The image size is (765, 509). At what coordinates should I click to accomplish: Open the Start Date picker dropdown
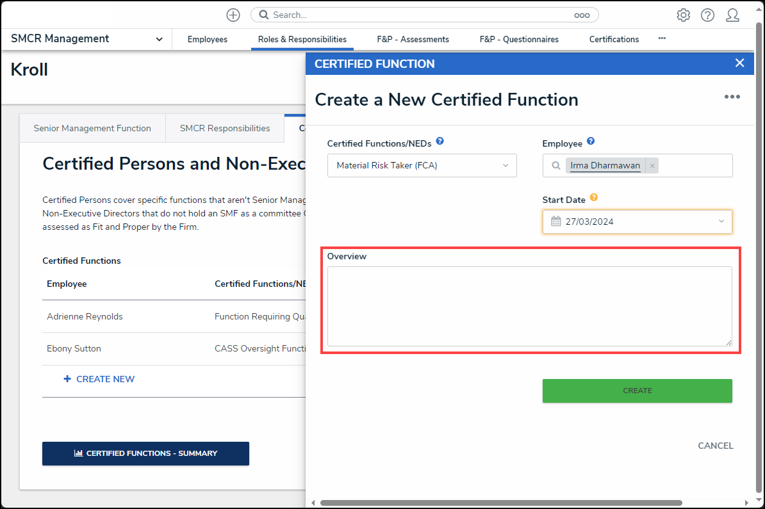721,222
